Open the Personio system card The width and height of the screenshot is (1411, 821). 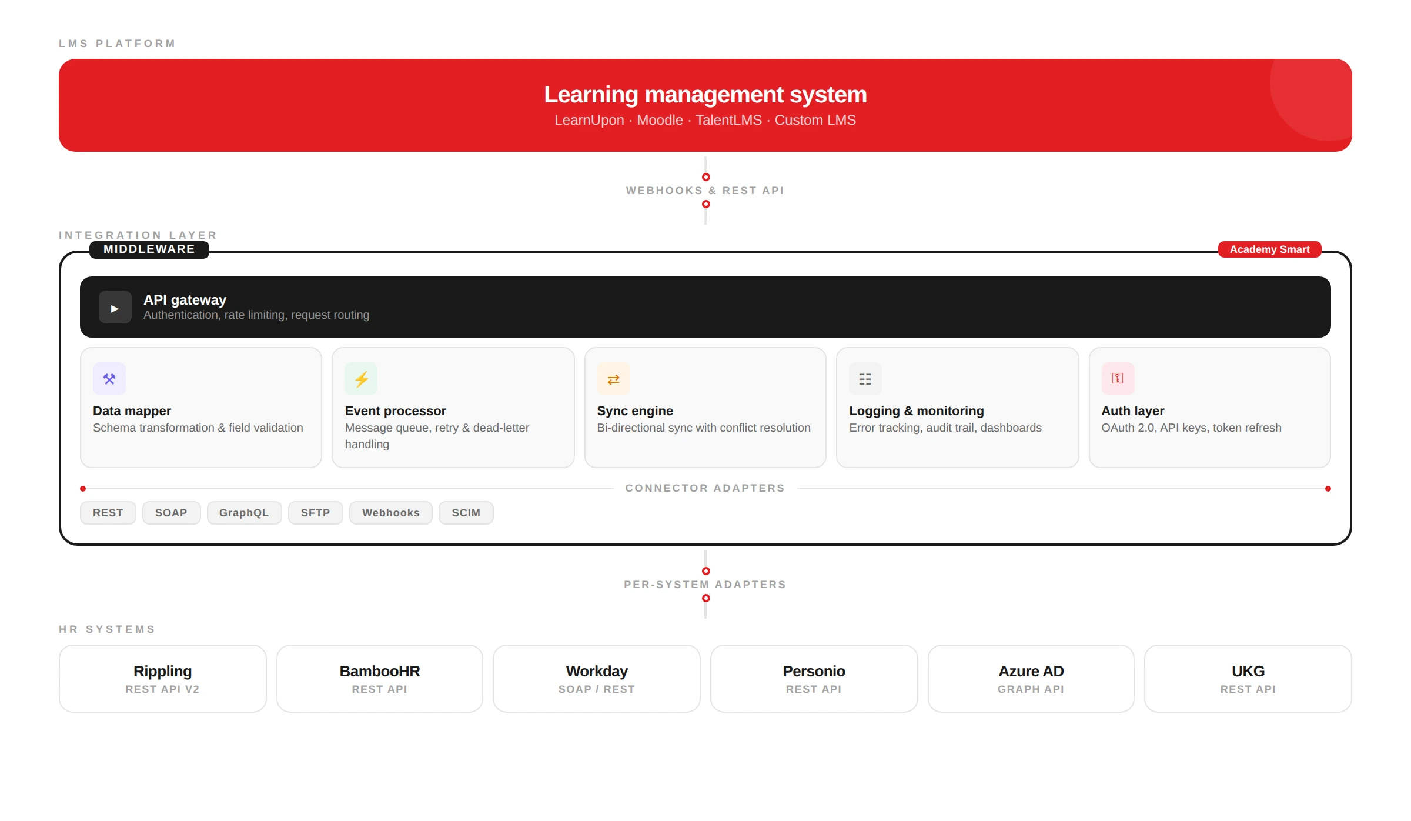click(814, 679)
